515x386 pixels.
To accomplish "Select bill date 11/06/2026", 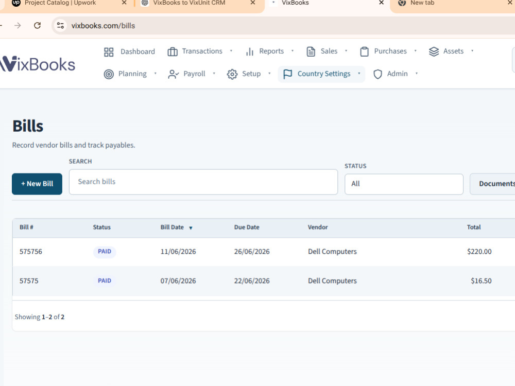I will coord(178,252).
